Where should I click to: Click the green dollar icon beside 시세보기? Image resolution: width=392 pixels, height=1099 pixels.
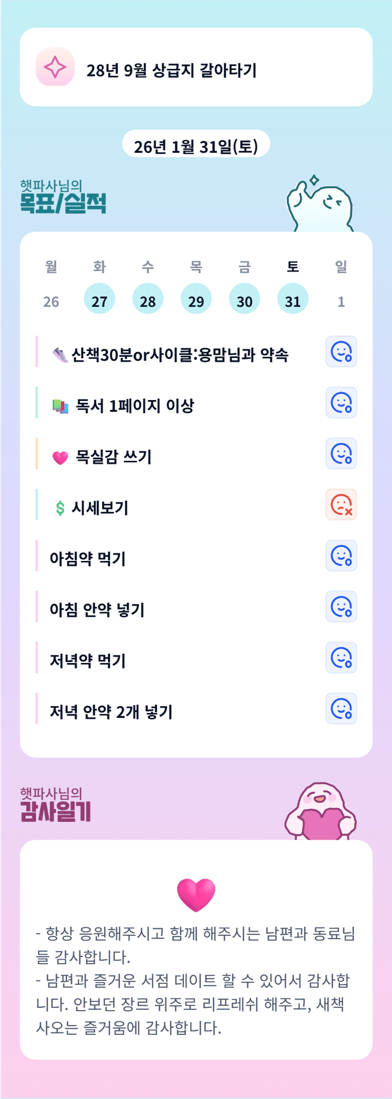click(60, 508)
